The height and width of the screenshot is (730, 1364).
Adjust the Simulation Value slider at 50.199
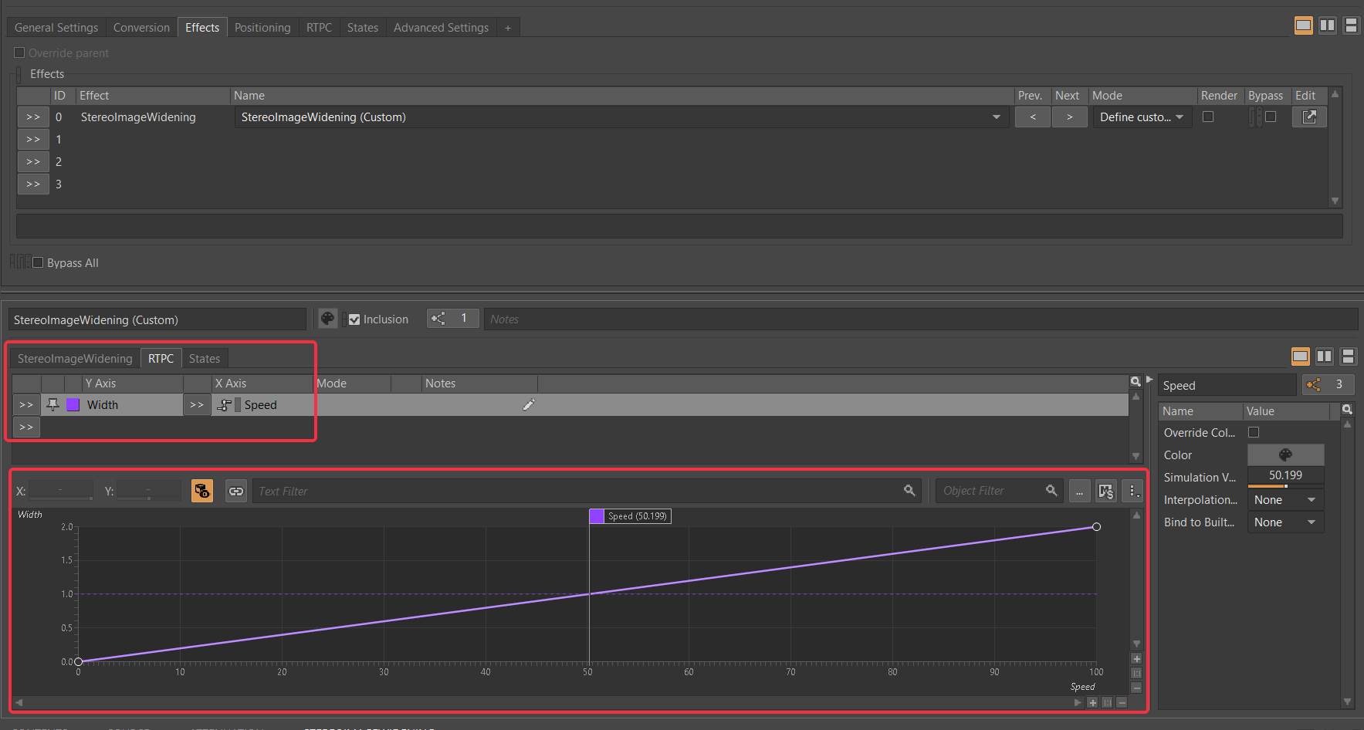click(1285, 477)
